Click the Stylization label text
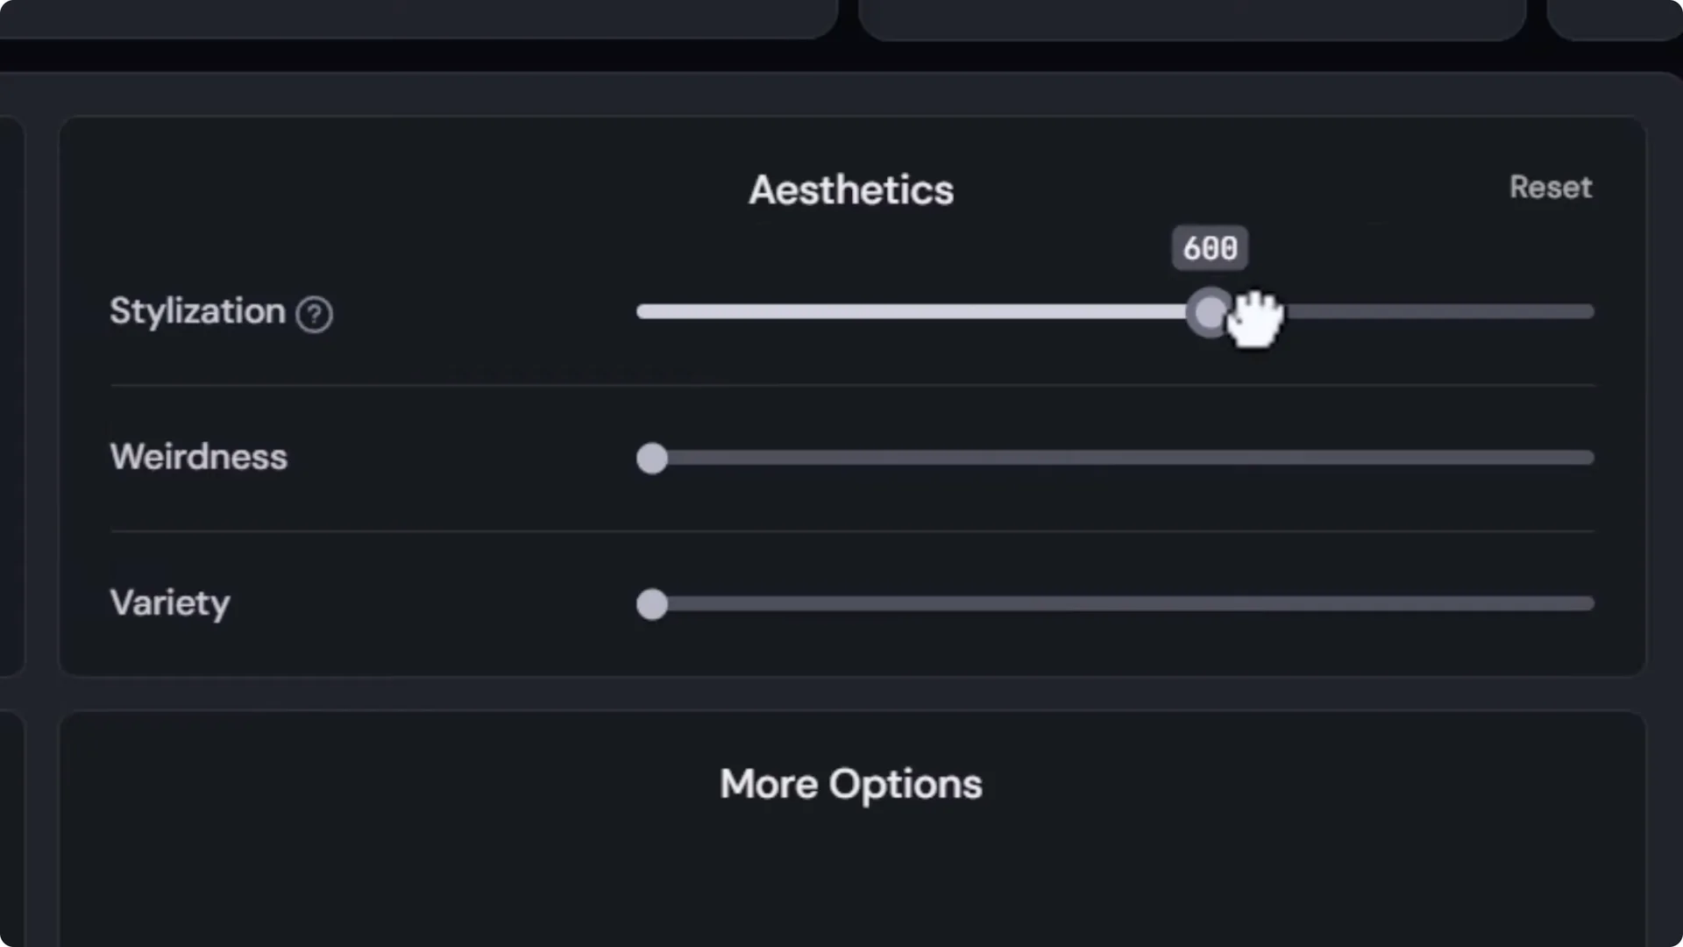 (197, 311)
